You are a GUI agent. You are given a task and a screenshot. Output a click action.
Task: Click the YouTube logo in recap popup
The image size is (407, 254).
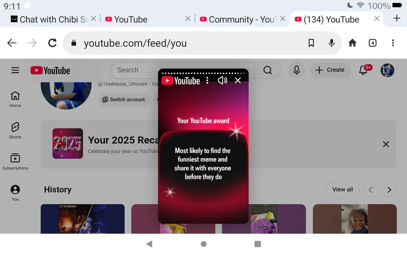(180, 81)
